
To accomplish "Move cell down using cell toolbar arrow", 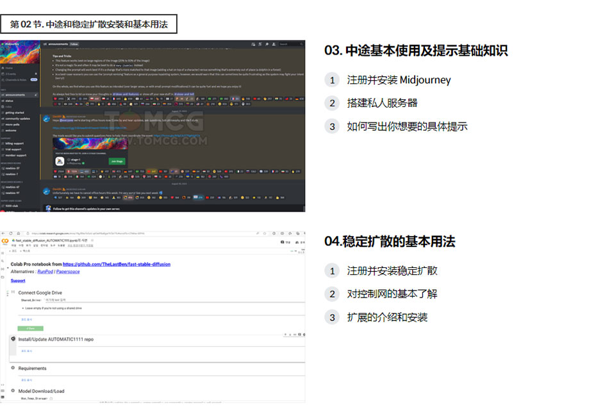I will click(x=290, y=335).
